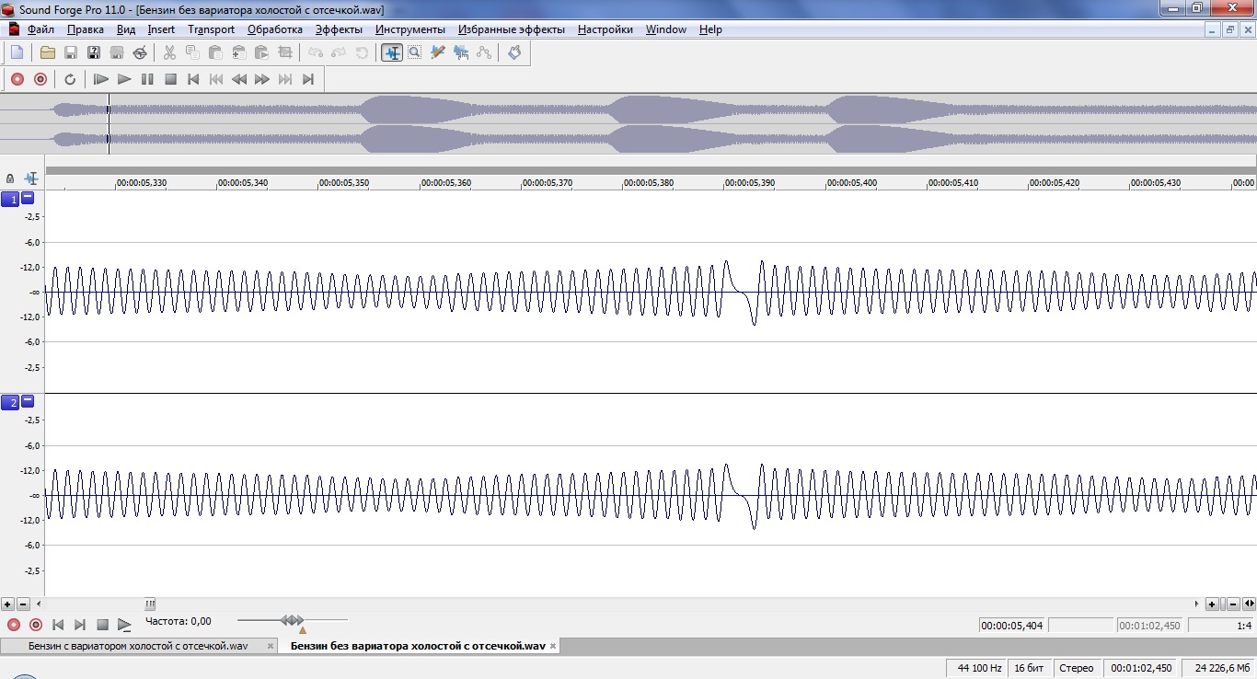Toggle the Loop Playback button
This screenshot has width=1257, height=679.
click(x=70, y=79)
